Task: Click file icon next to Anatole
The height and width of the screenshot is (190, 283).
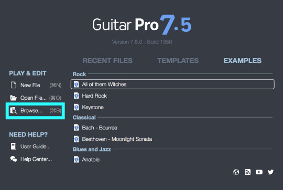Action: (77, 159)
